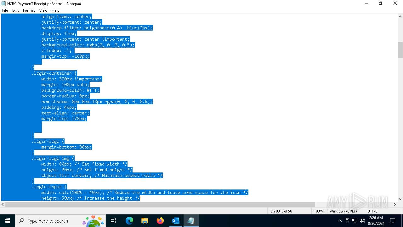This screenshot has height=227, width=403.
Task: Click the 'z-index: -1;' line
Action: [x=56, y=50]
